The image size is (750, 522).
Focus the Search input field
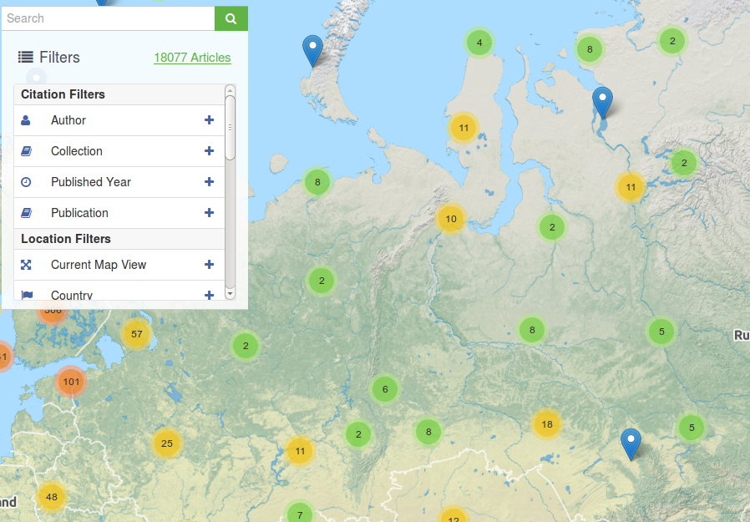(108, 18)
